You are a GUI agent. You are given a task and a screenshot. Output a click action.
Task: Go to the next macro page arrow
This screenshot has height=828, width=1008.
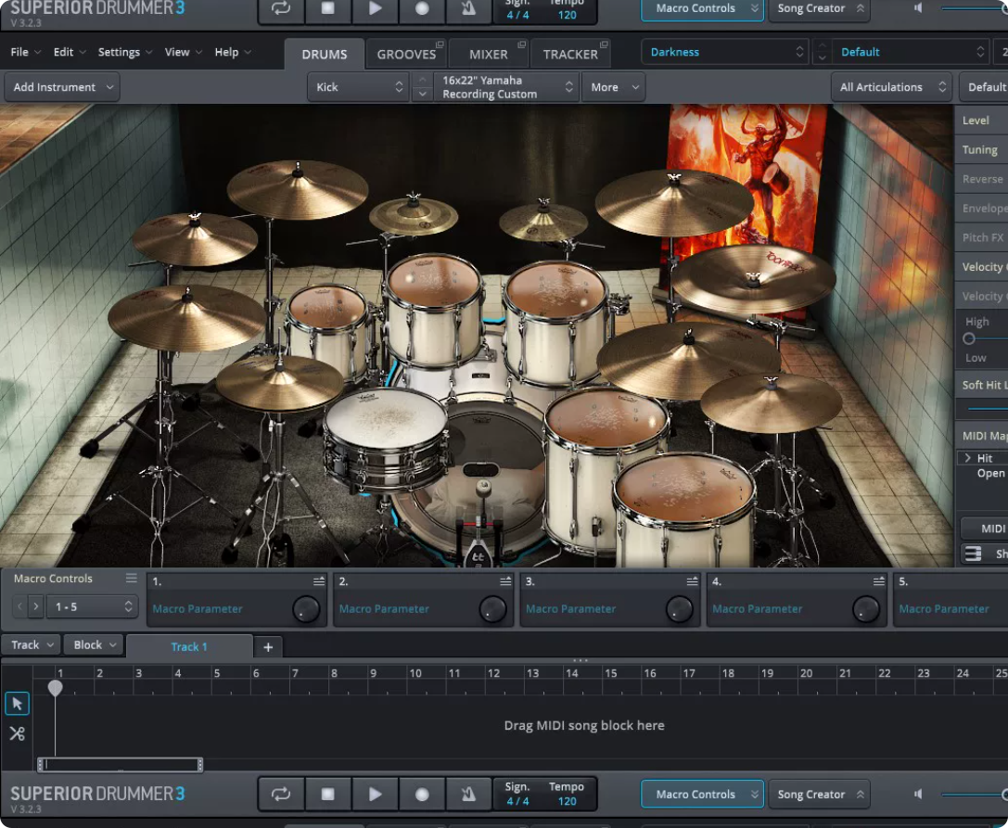point(36,606)
